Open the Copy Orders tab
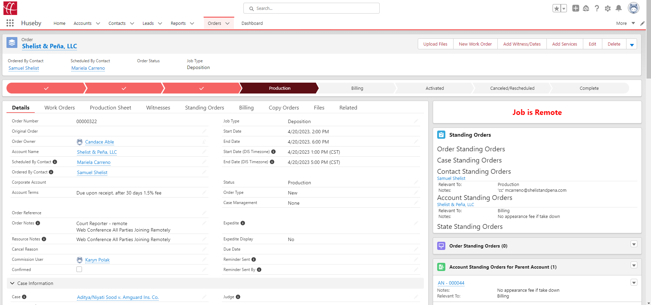 pyautogui.click(x=284, y=107)
